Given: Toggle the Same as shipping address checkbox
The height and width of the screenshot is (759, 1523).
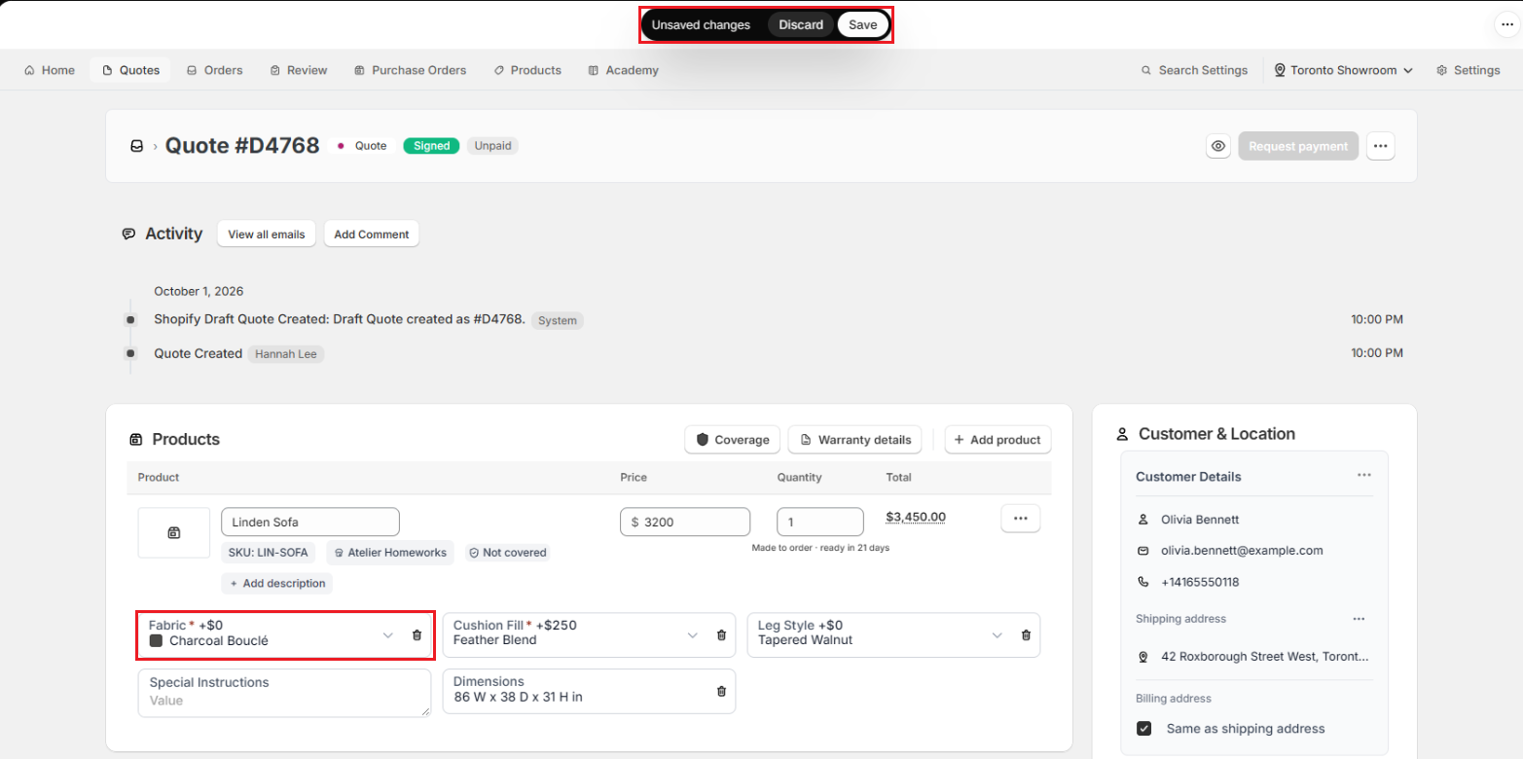Looking at the screenshot, I should click(1144, 728).
